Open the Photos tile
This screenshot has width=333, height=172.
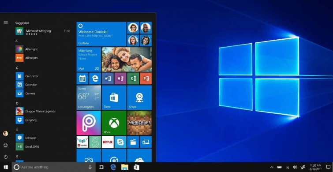[127, 60]
